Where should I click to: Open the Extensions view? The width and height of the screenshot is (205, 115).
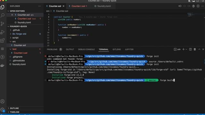pos(2,41)
